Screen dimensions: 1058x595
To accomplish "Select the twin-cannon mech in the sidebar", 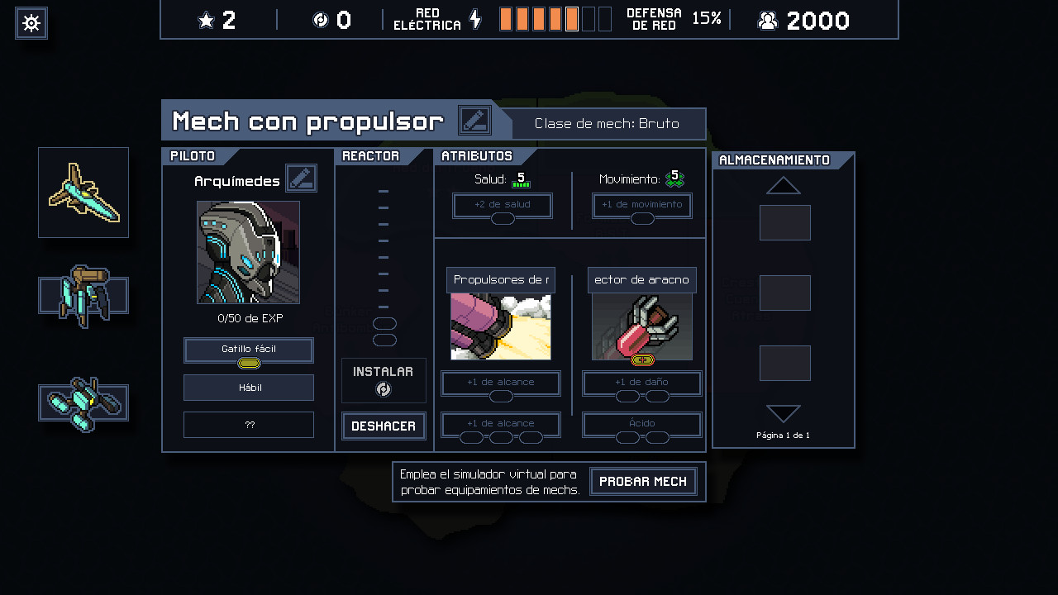I will (x=83, y=403).
